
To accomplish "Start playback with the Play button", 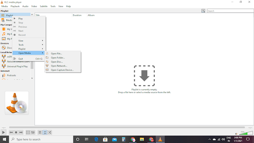I will coord(3,132).
